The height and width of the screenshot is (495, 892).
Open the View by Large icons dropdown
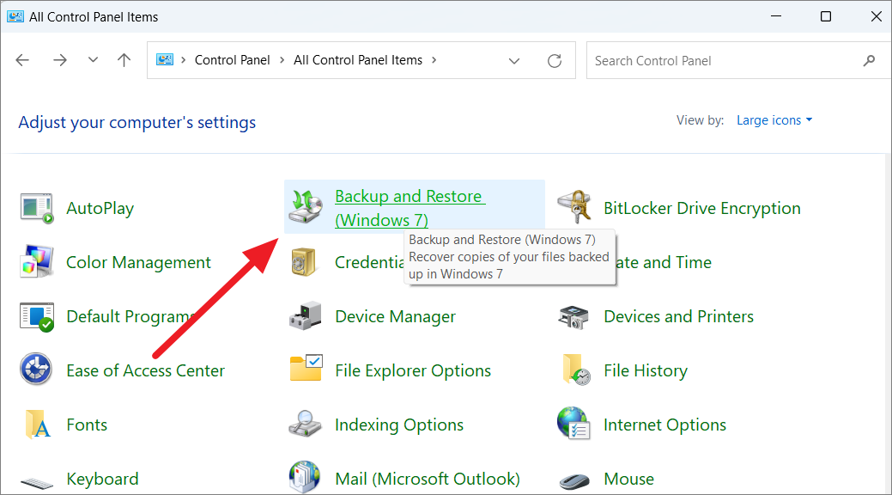click(774, 120)
